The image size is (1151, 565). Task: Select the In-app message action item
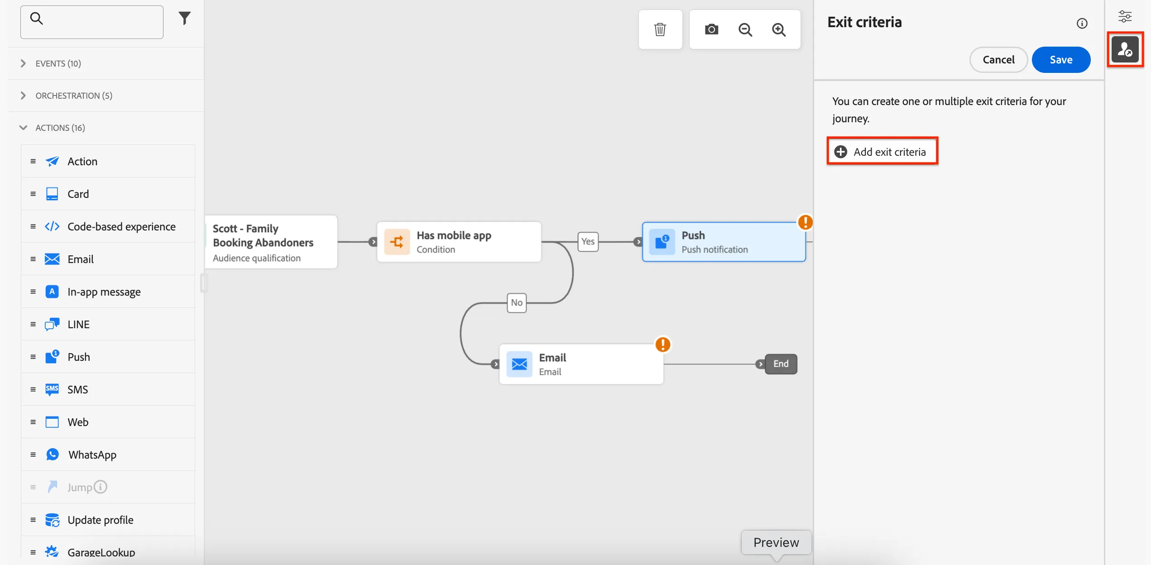tap(108, 292)
